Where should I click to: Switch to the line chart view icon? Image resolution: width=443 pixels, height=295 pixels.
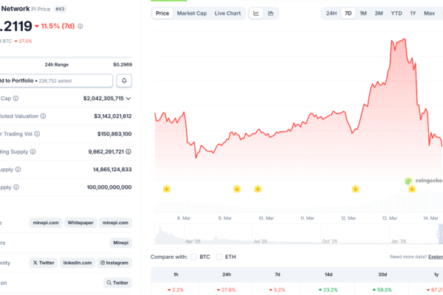pos(256,13)
